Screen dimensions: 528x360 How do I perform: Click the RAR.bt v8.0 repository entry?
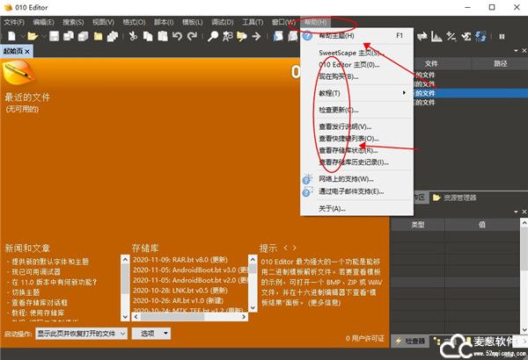[180, 260]
